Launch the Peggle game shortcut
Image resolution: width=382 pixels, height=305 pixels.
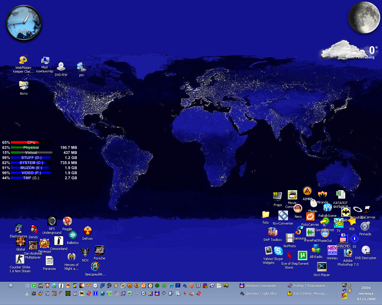click(x=67, y=221)
